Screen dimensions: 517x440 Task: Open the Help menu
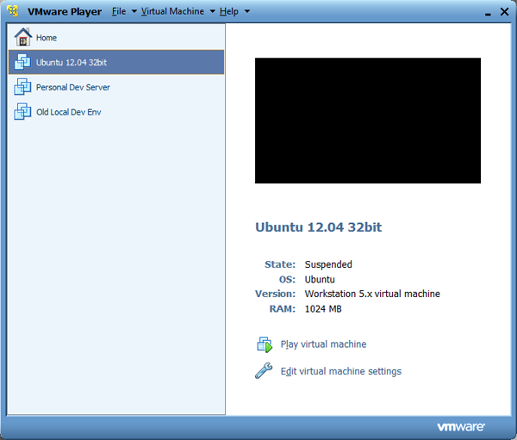click(x=229, y=11)
